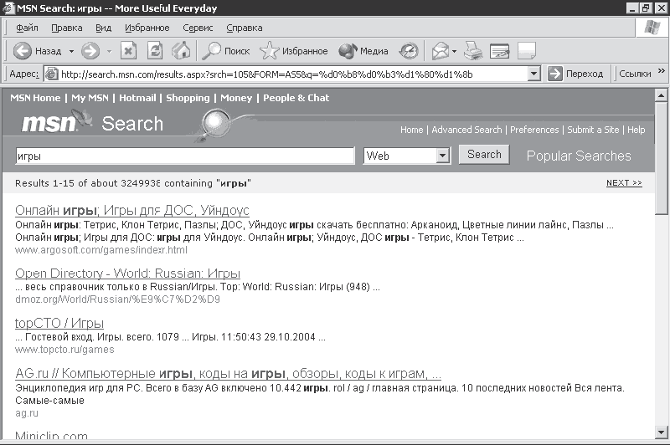670x445 pixels.
Task: Click the Windows logo throbber icon
Action: click(652, 28)
